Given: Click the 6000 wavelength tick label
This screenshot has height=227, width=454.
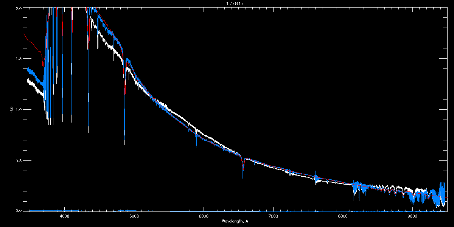Looking at the screenshot, I should [x=204, y=216].
